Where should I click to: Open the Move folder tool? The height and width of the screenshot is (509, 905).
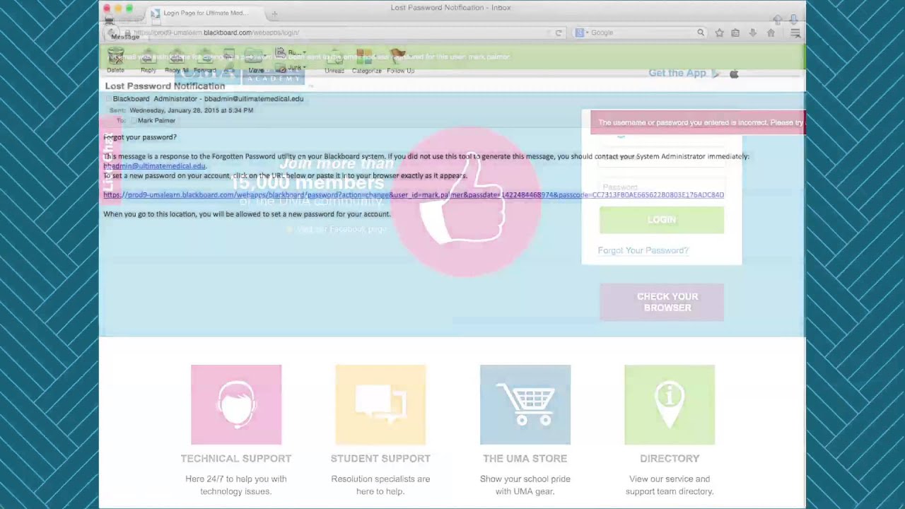256,62
